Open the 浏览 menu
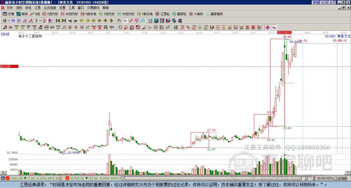351x188 pixels. click(x=19, y=8)
